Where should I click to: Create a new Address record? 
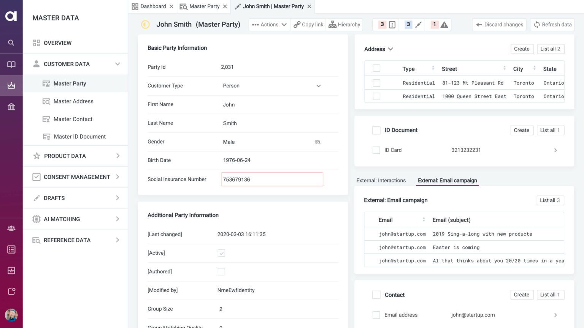521,49
